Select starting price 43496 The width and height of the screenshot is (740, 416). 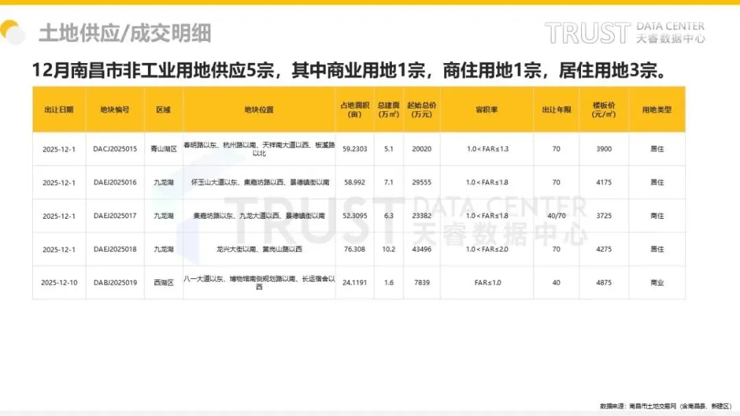pos(421,249)
